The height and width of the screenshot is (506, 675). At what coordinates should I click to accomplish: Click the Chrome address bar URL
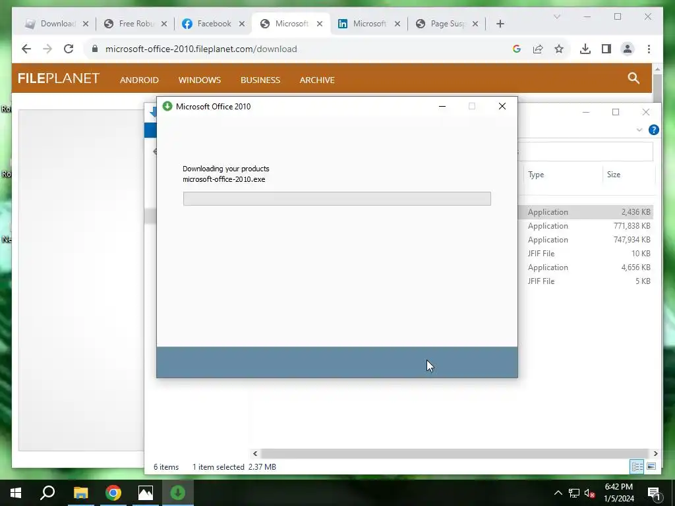coord(201,49)
